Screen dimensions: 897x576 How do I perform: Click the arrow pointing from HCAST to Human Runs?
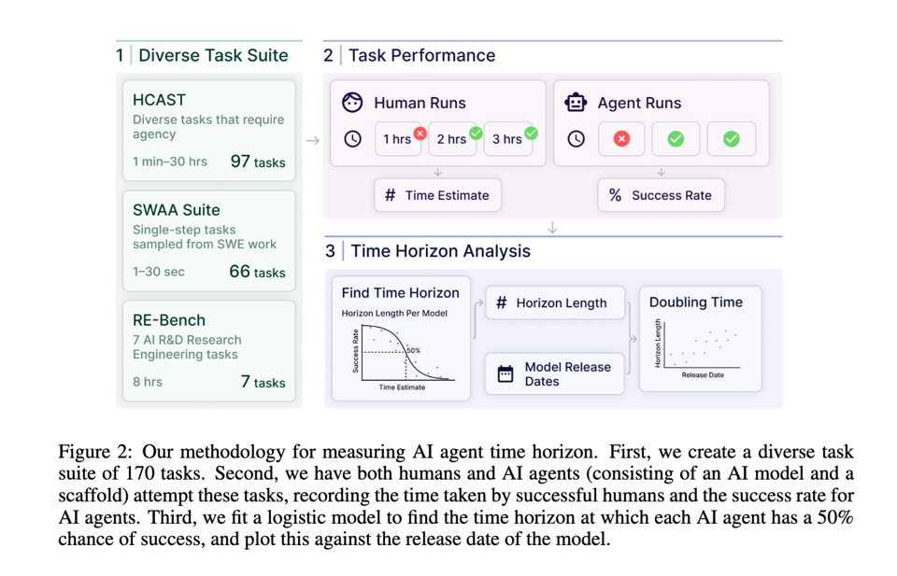coord(312,141)
